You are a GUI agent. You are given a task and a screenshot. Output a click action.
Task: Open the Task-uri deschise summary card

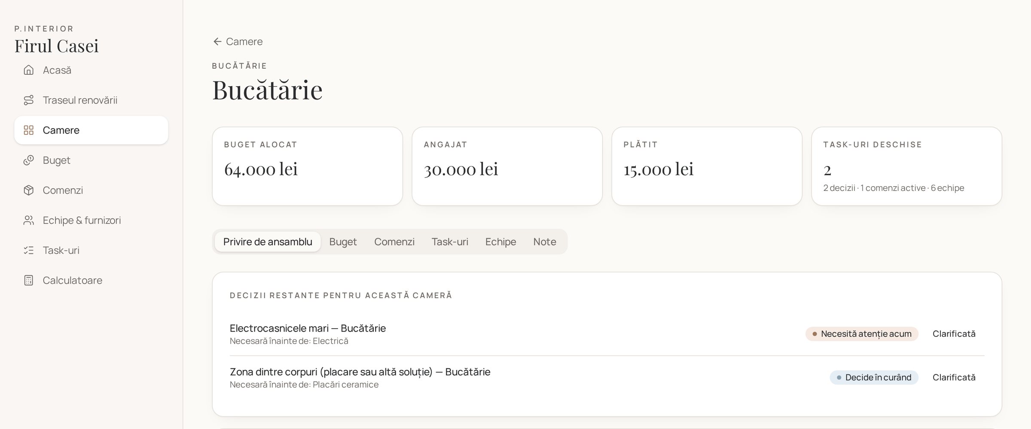906,166
